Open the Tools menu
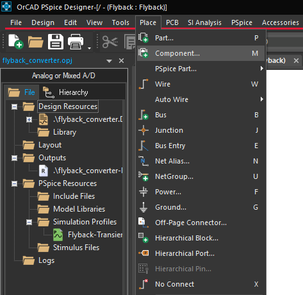This screenshot has width=303, height=295. point(120,22)
